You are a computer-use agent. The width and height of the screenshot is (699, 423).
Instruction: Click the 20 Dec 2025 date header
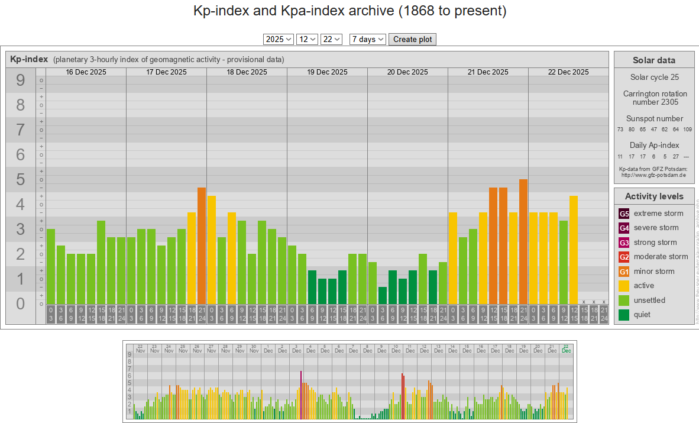pos(407,72)
